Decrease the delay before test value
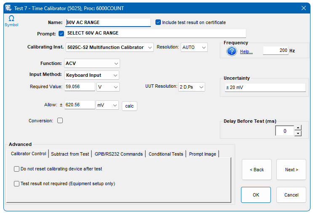The image size is (313, 213). coord(298,134)
